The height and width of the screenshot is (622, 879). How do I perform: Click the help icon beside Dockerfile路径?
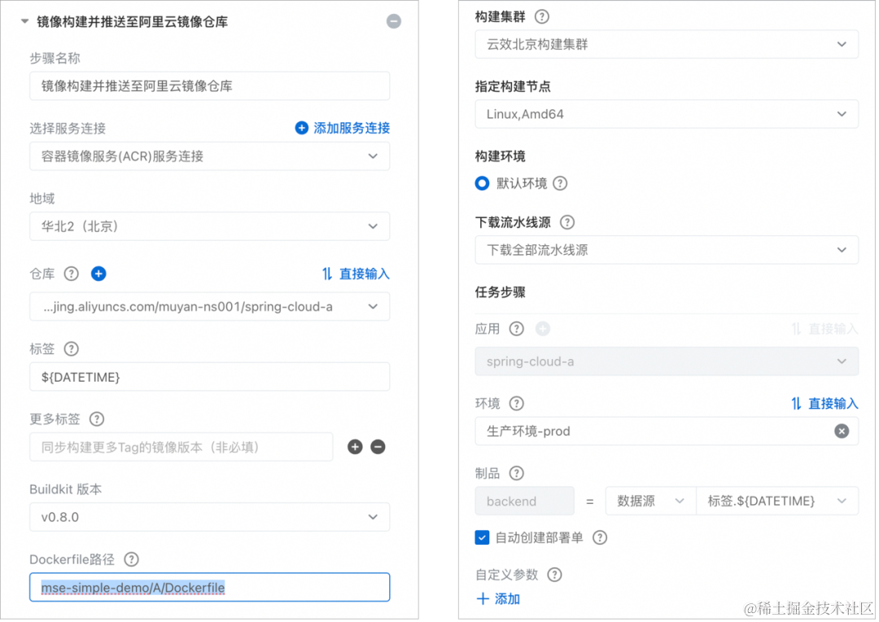[x=131, y=559]
